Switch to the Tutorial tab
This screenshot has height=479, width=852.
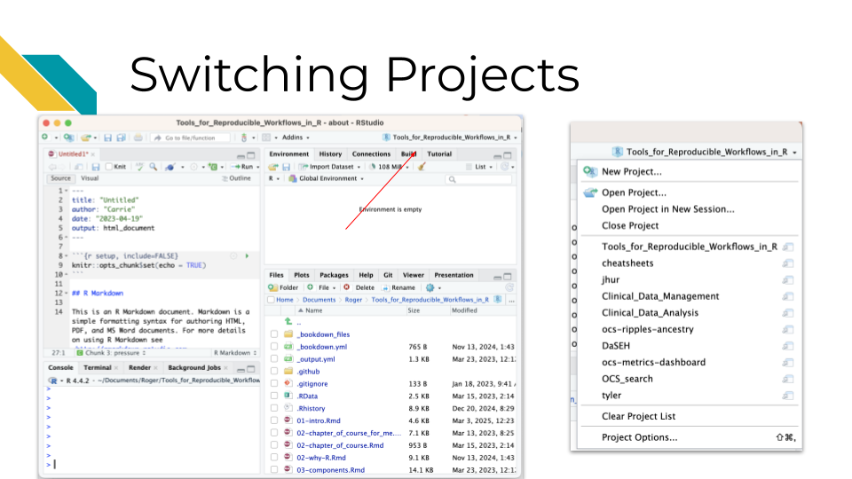[x=439, y=154]
